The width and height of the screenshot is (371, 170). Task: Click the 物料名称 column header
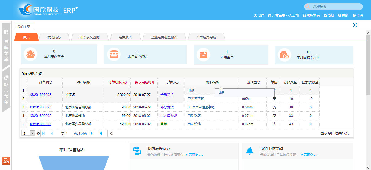213,82
